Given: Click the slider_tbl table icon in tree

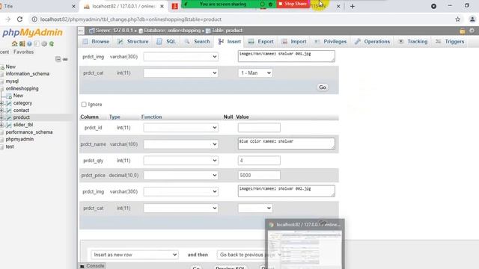Looking at the screenshot, I should click(9, 125).
